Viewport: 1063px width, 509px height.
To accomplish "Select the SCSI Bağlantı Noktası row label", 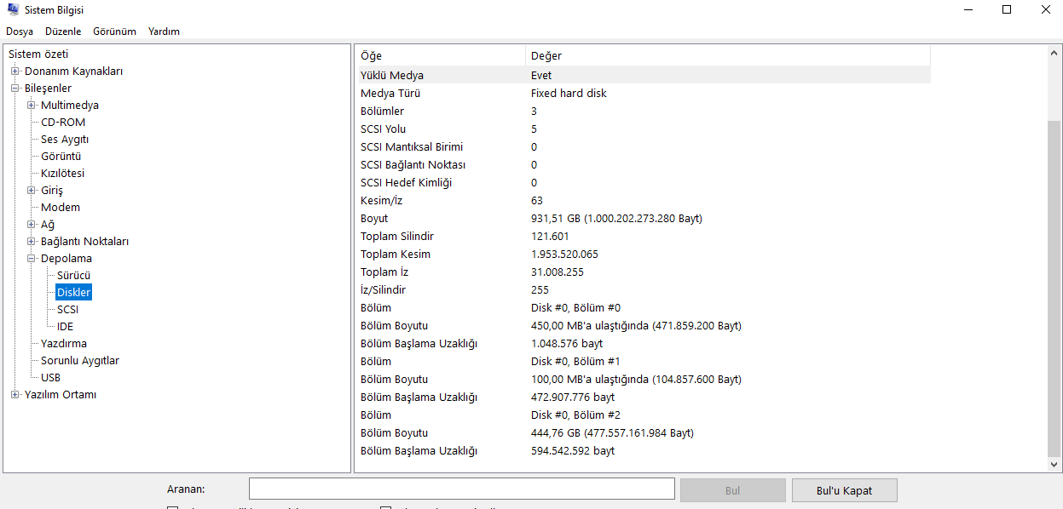I will (x=413, y=165).
